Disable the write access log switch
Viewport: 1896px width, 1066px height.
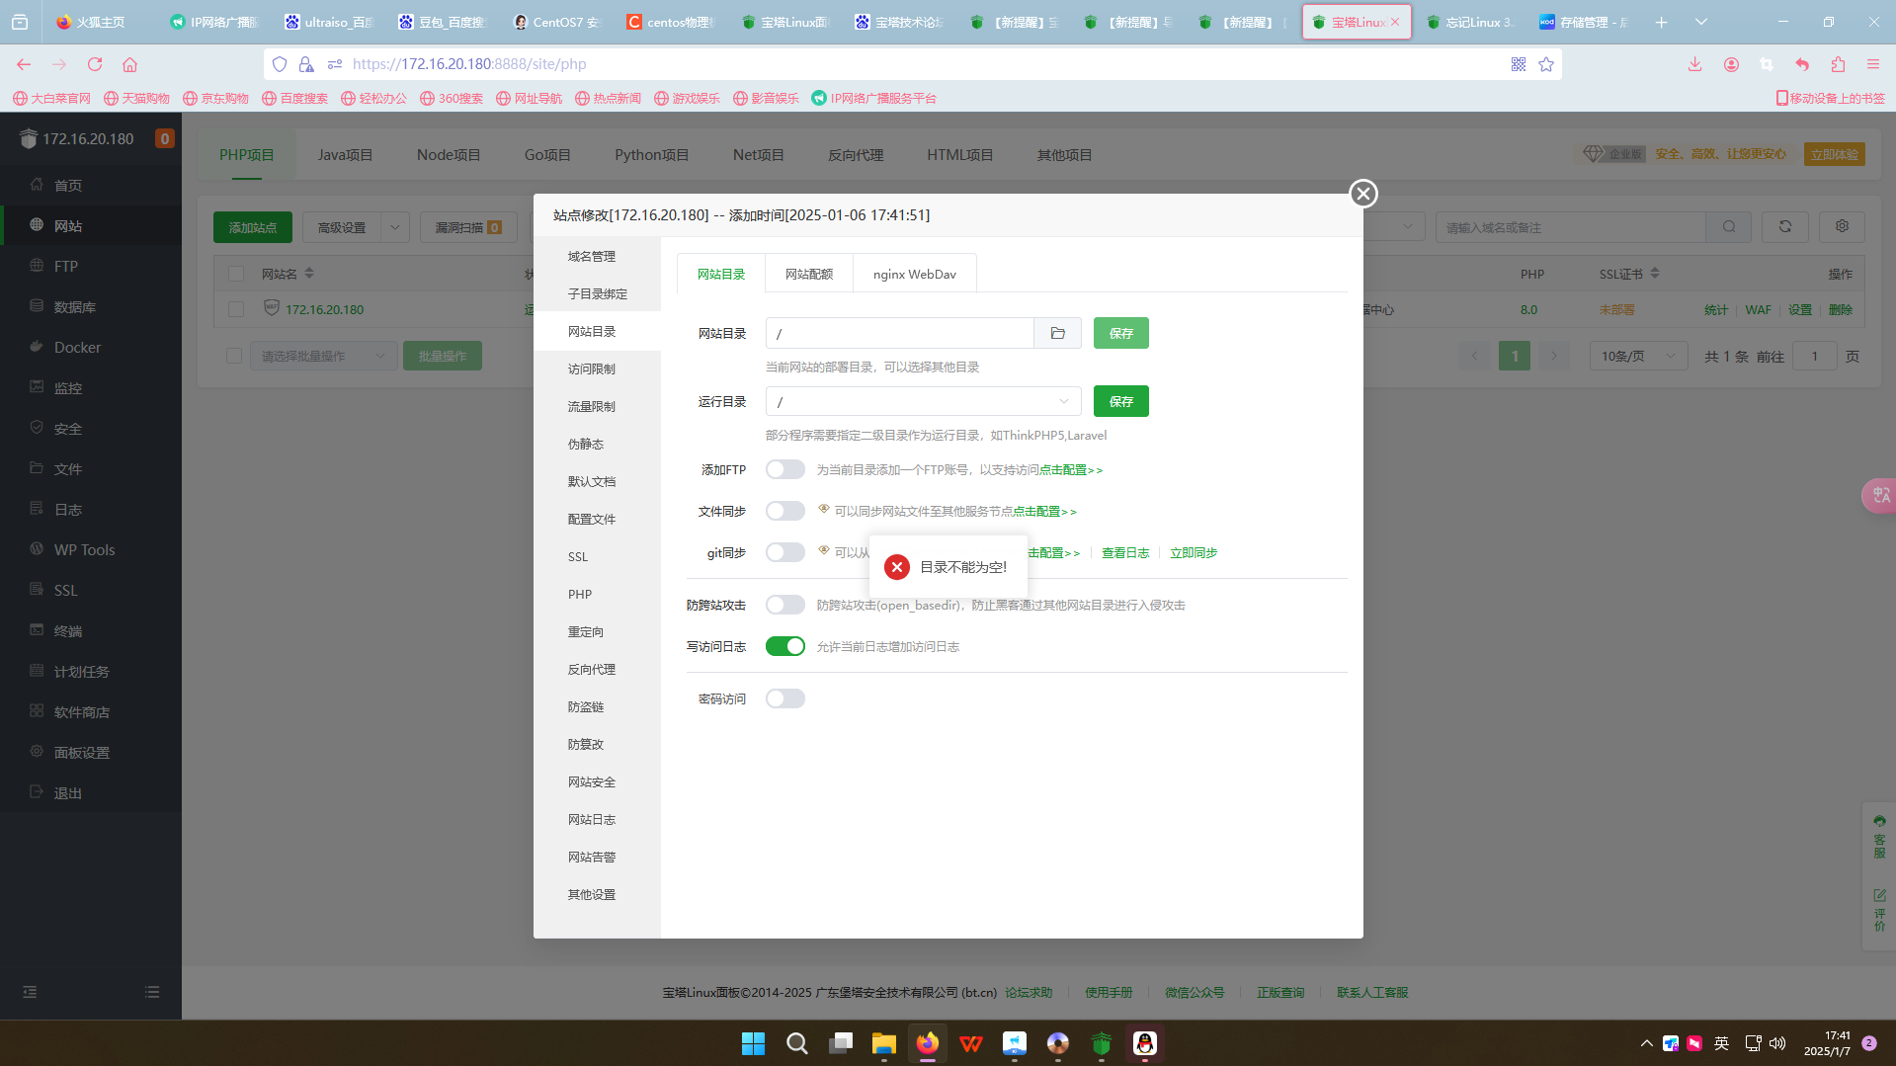pos(785,646)
